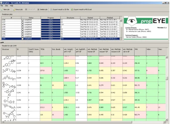This screenshot has height=124, width=170.
Task: Click progress bar of job 1246
Action: pyautogui.click(x=51, y=34)
